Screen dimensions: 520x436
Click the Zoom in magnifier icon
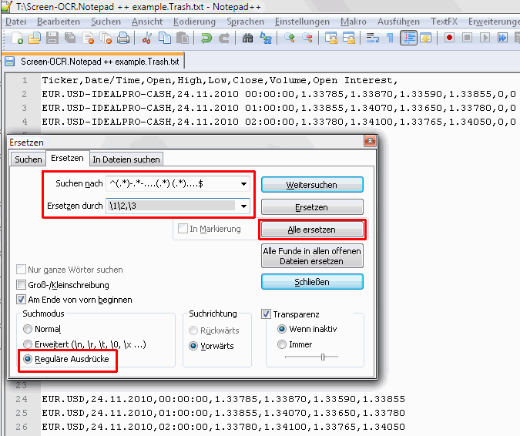[x=290, y=37]
